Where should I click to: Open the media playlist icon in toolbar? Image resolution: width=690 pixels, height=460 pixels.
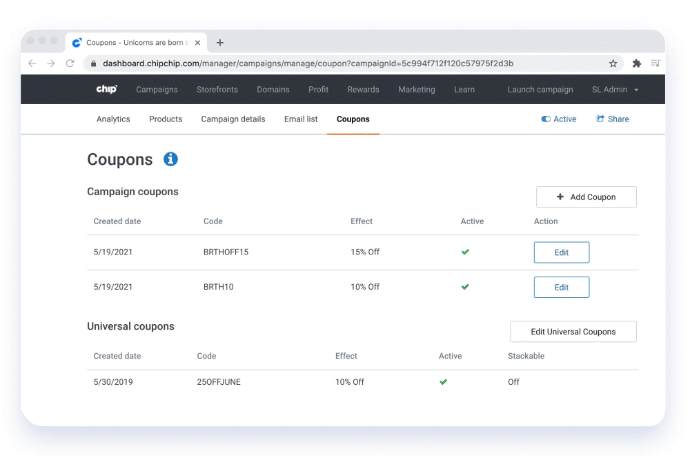(655, 63)
